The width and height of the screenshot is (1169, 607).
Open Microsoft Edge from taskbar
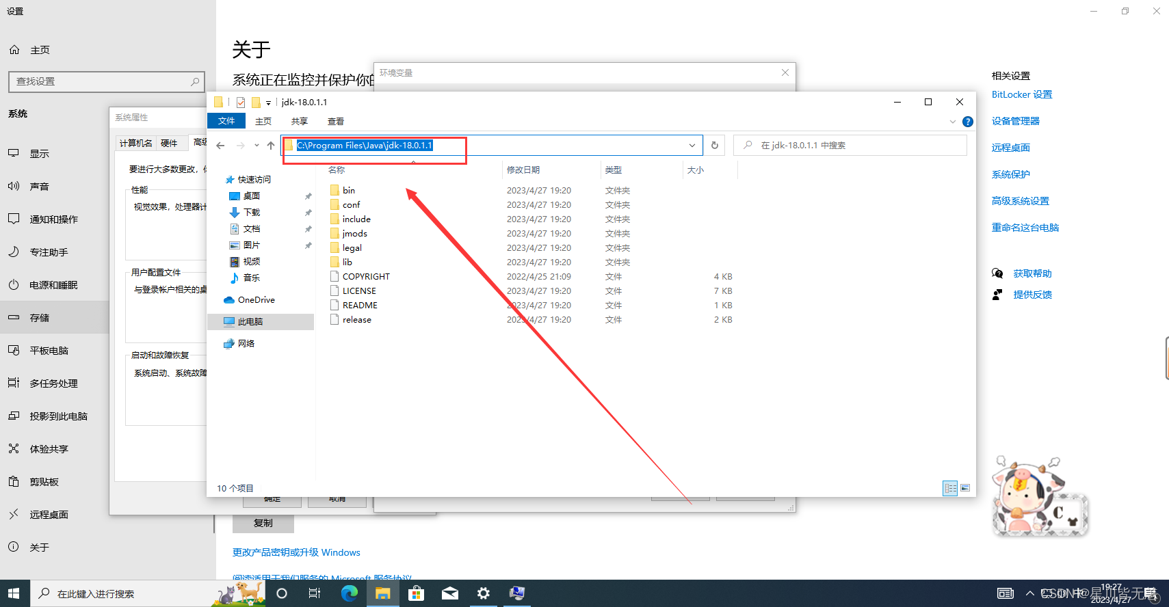tap(349, 593)
